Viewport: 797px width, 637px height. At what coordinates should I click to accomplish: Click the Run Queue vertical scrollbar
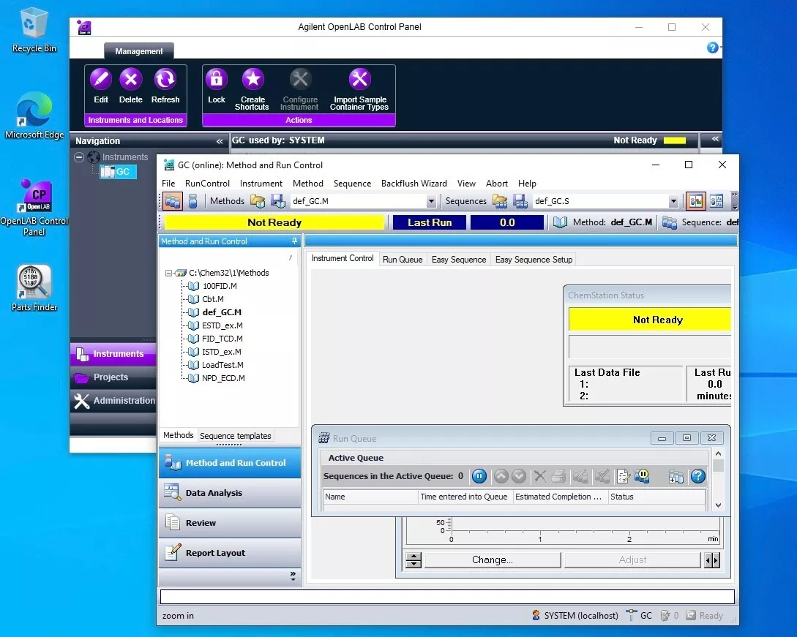click(718, 479)
